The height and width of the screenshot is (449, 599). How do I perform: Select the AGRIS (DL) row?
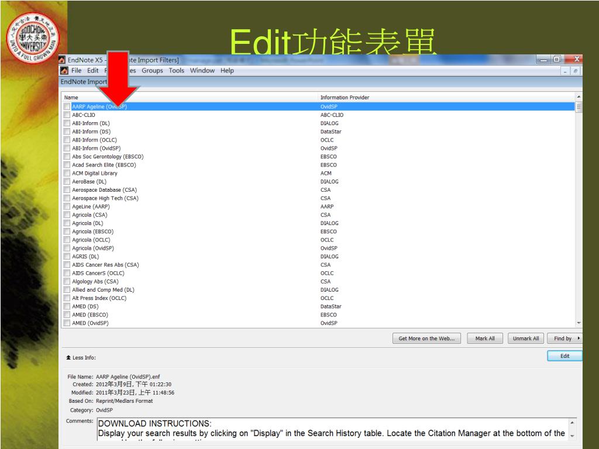[x=319, y=257]
